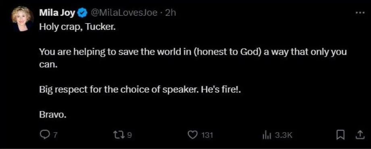
Task: Open the @MilaLovesJoe handle link
Action: pos(124,13)
